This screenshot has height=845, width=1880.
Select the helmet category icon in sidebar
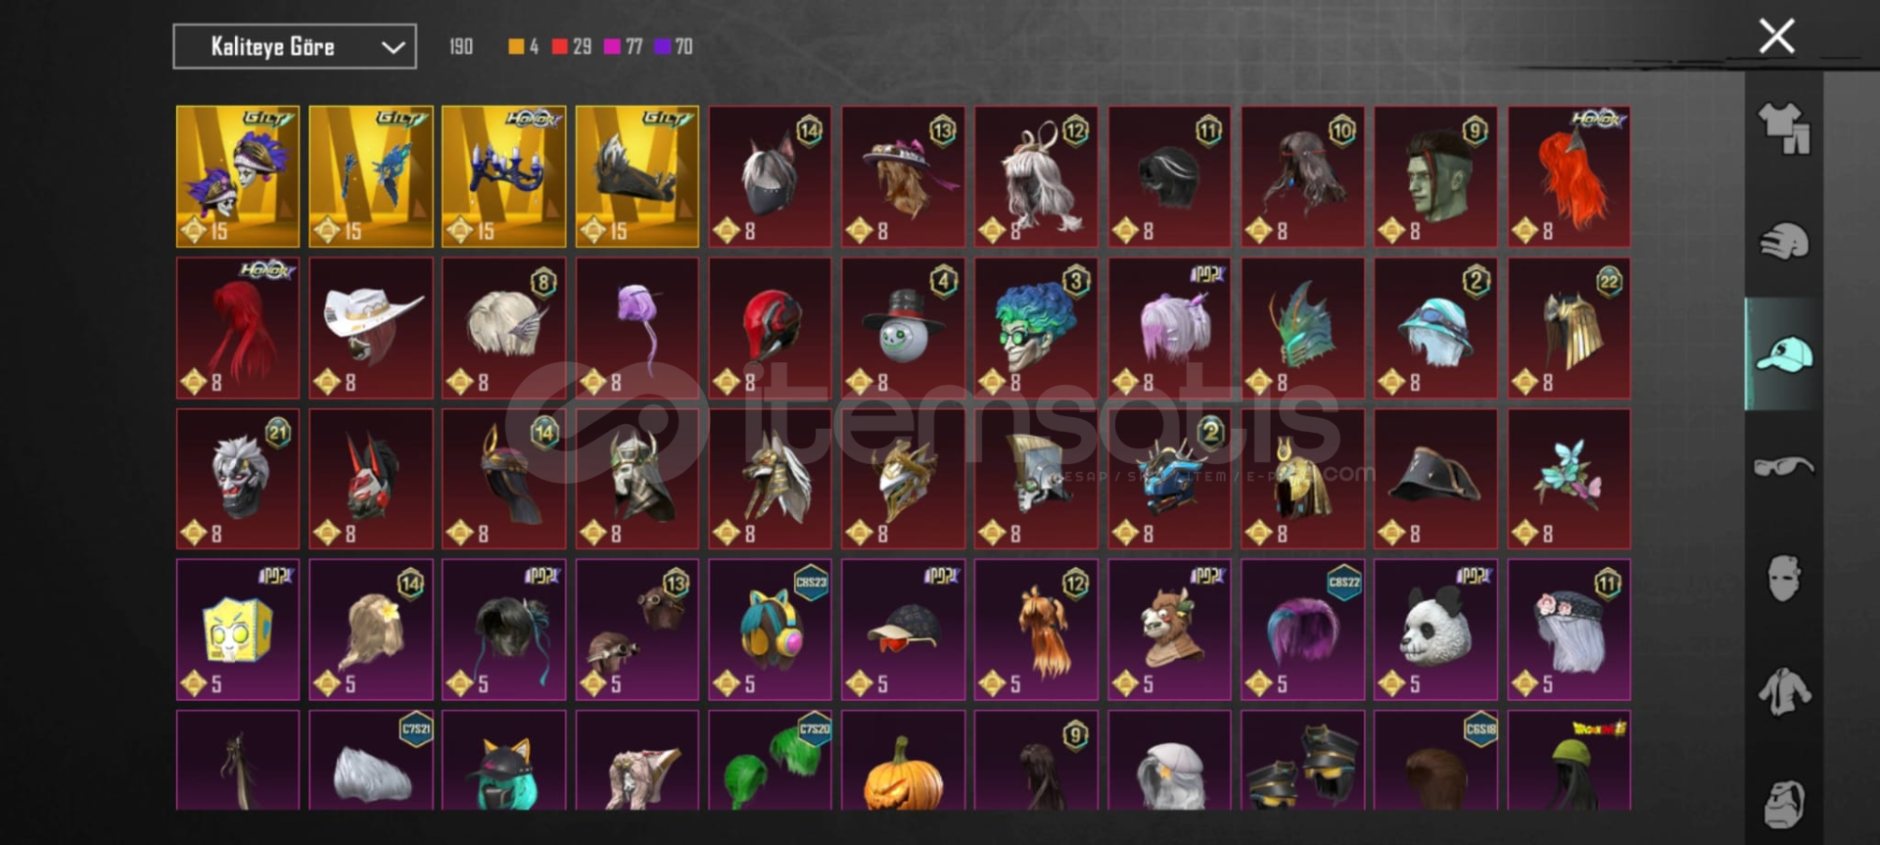point(1784,242)
